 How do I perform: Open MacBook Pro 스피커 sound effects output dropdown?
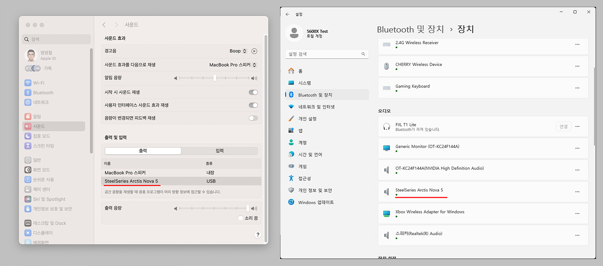pyautogui.click(x=233, y=65)
